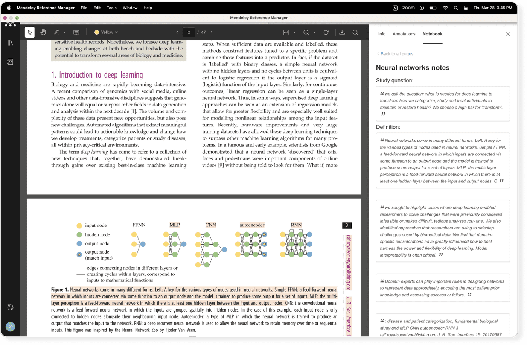
Task: Open the SO account avatar
Action: [10, 327]
